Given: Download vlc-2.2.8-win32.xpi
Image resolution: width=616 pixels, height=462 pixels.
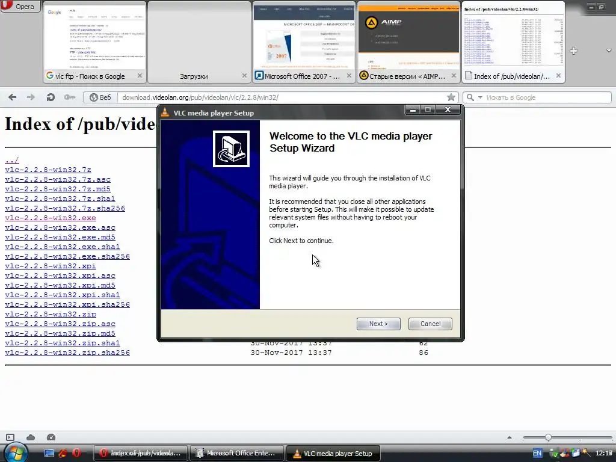Looking at the screenshot, I should point(51,266).
